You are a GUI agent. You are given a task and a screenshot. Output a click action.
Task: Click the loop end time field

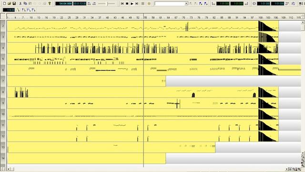pyautogui.click(x=277, y=3)
